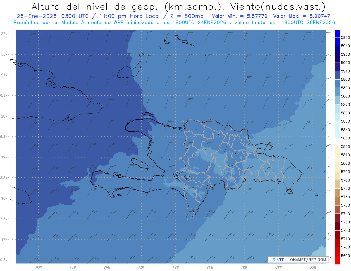Click the '69W' longitude axis label
Screen dimensions: 351x271
click(x=278, y=267)
